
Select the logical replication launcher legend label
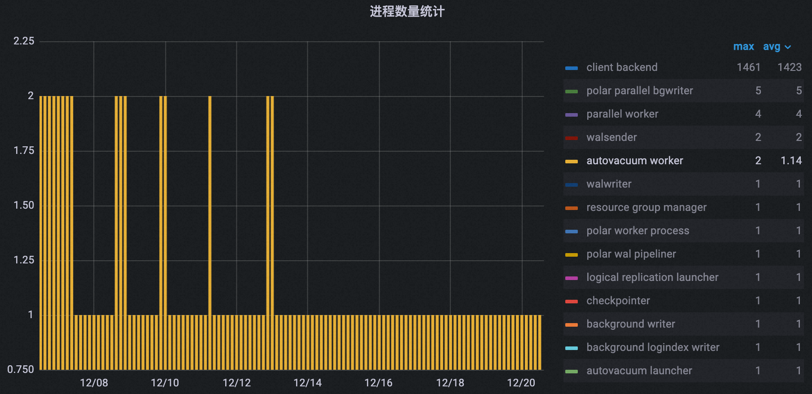[652, 277]
